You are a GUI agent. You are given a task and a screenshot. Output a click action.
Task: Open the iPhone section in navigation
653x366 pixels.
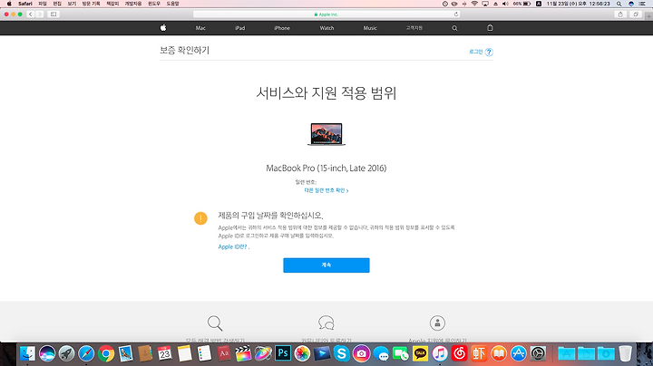(282, 28)
